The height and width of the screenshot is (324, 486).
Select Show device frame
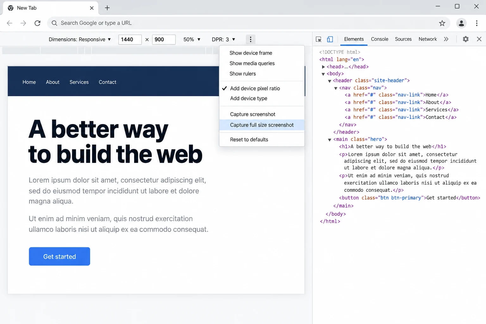[x=262, y=53]
